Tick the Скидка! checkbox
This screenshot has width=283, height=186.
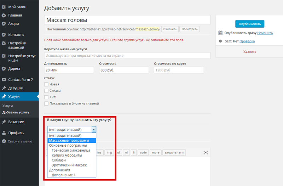pos(46,91)
